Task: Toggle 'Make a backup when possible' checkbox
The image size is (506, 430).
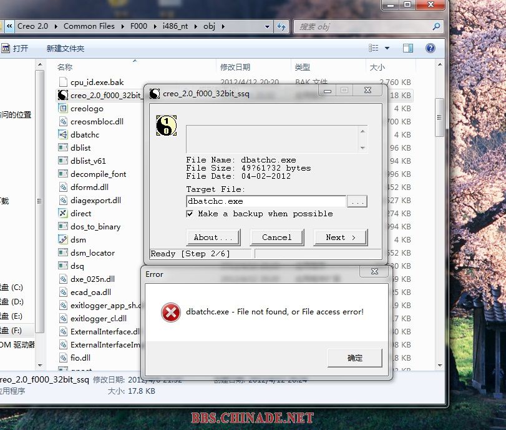Action: (x=190, y=214)
